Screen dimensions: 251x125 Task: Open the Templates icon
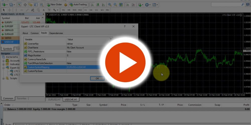[x=154, y=4]
